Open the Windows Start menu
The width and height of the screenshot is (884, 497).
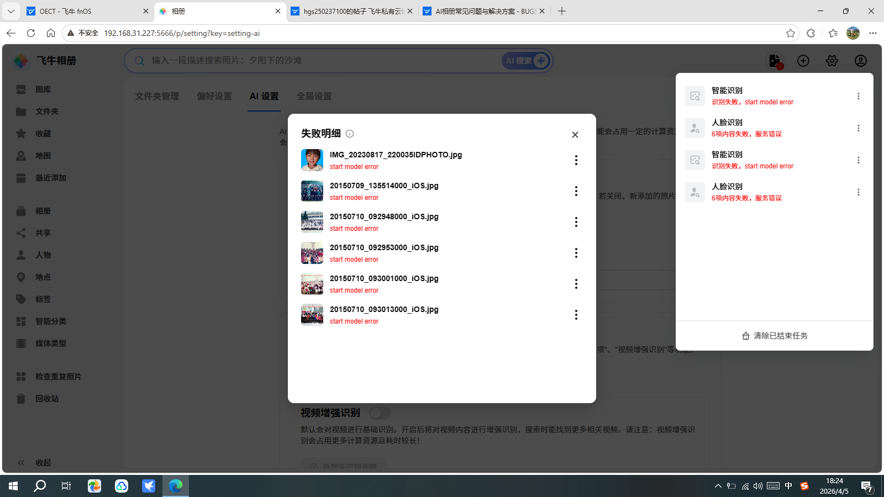(13, 486)
